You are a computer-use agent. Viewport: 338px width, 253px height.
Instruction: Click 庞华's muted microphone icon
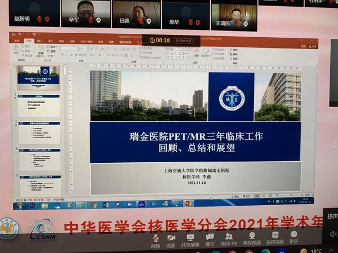tap(190, 22)
